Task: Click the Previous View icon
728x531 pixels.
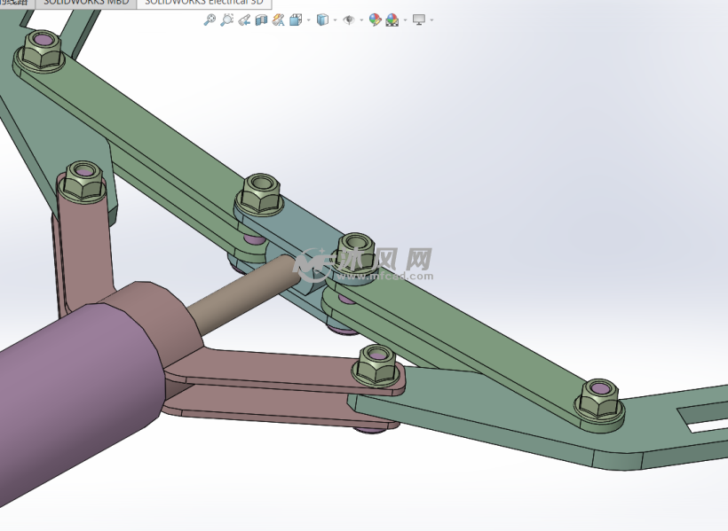Action: click(244, 20)
